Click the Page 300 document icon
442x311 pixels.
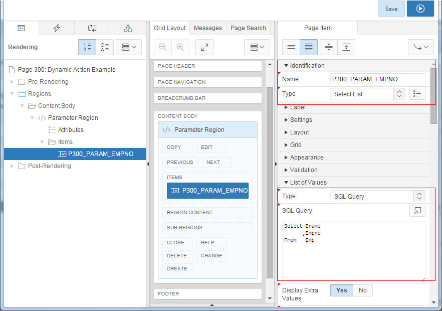(12, 69)
